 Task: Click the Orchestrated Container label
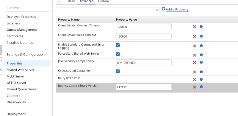[x=74, y=71]
